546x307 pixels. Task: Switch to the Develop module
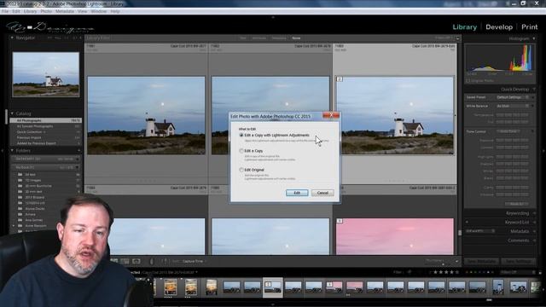(499, 26)
